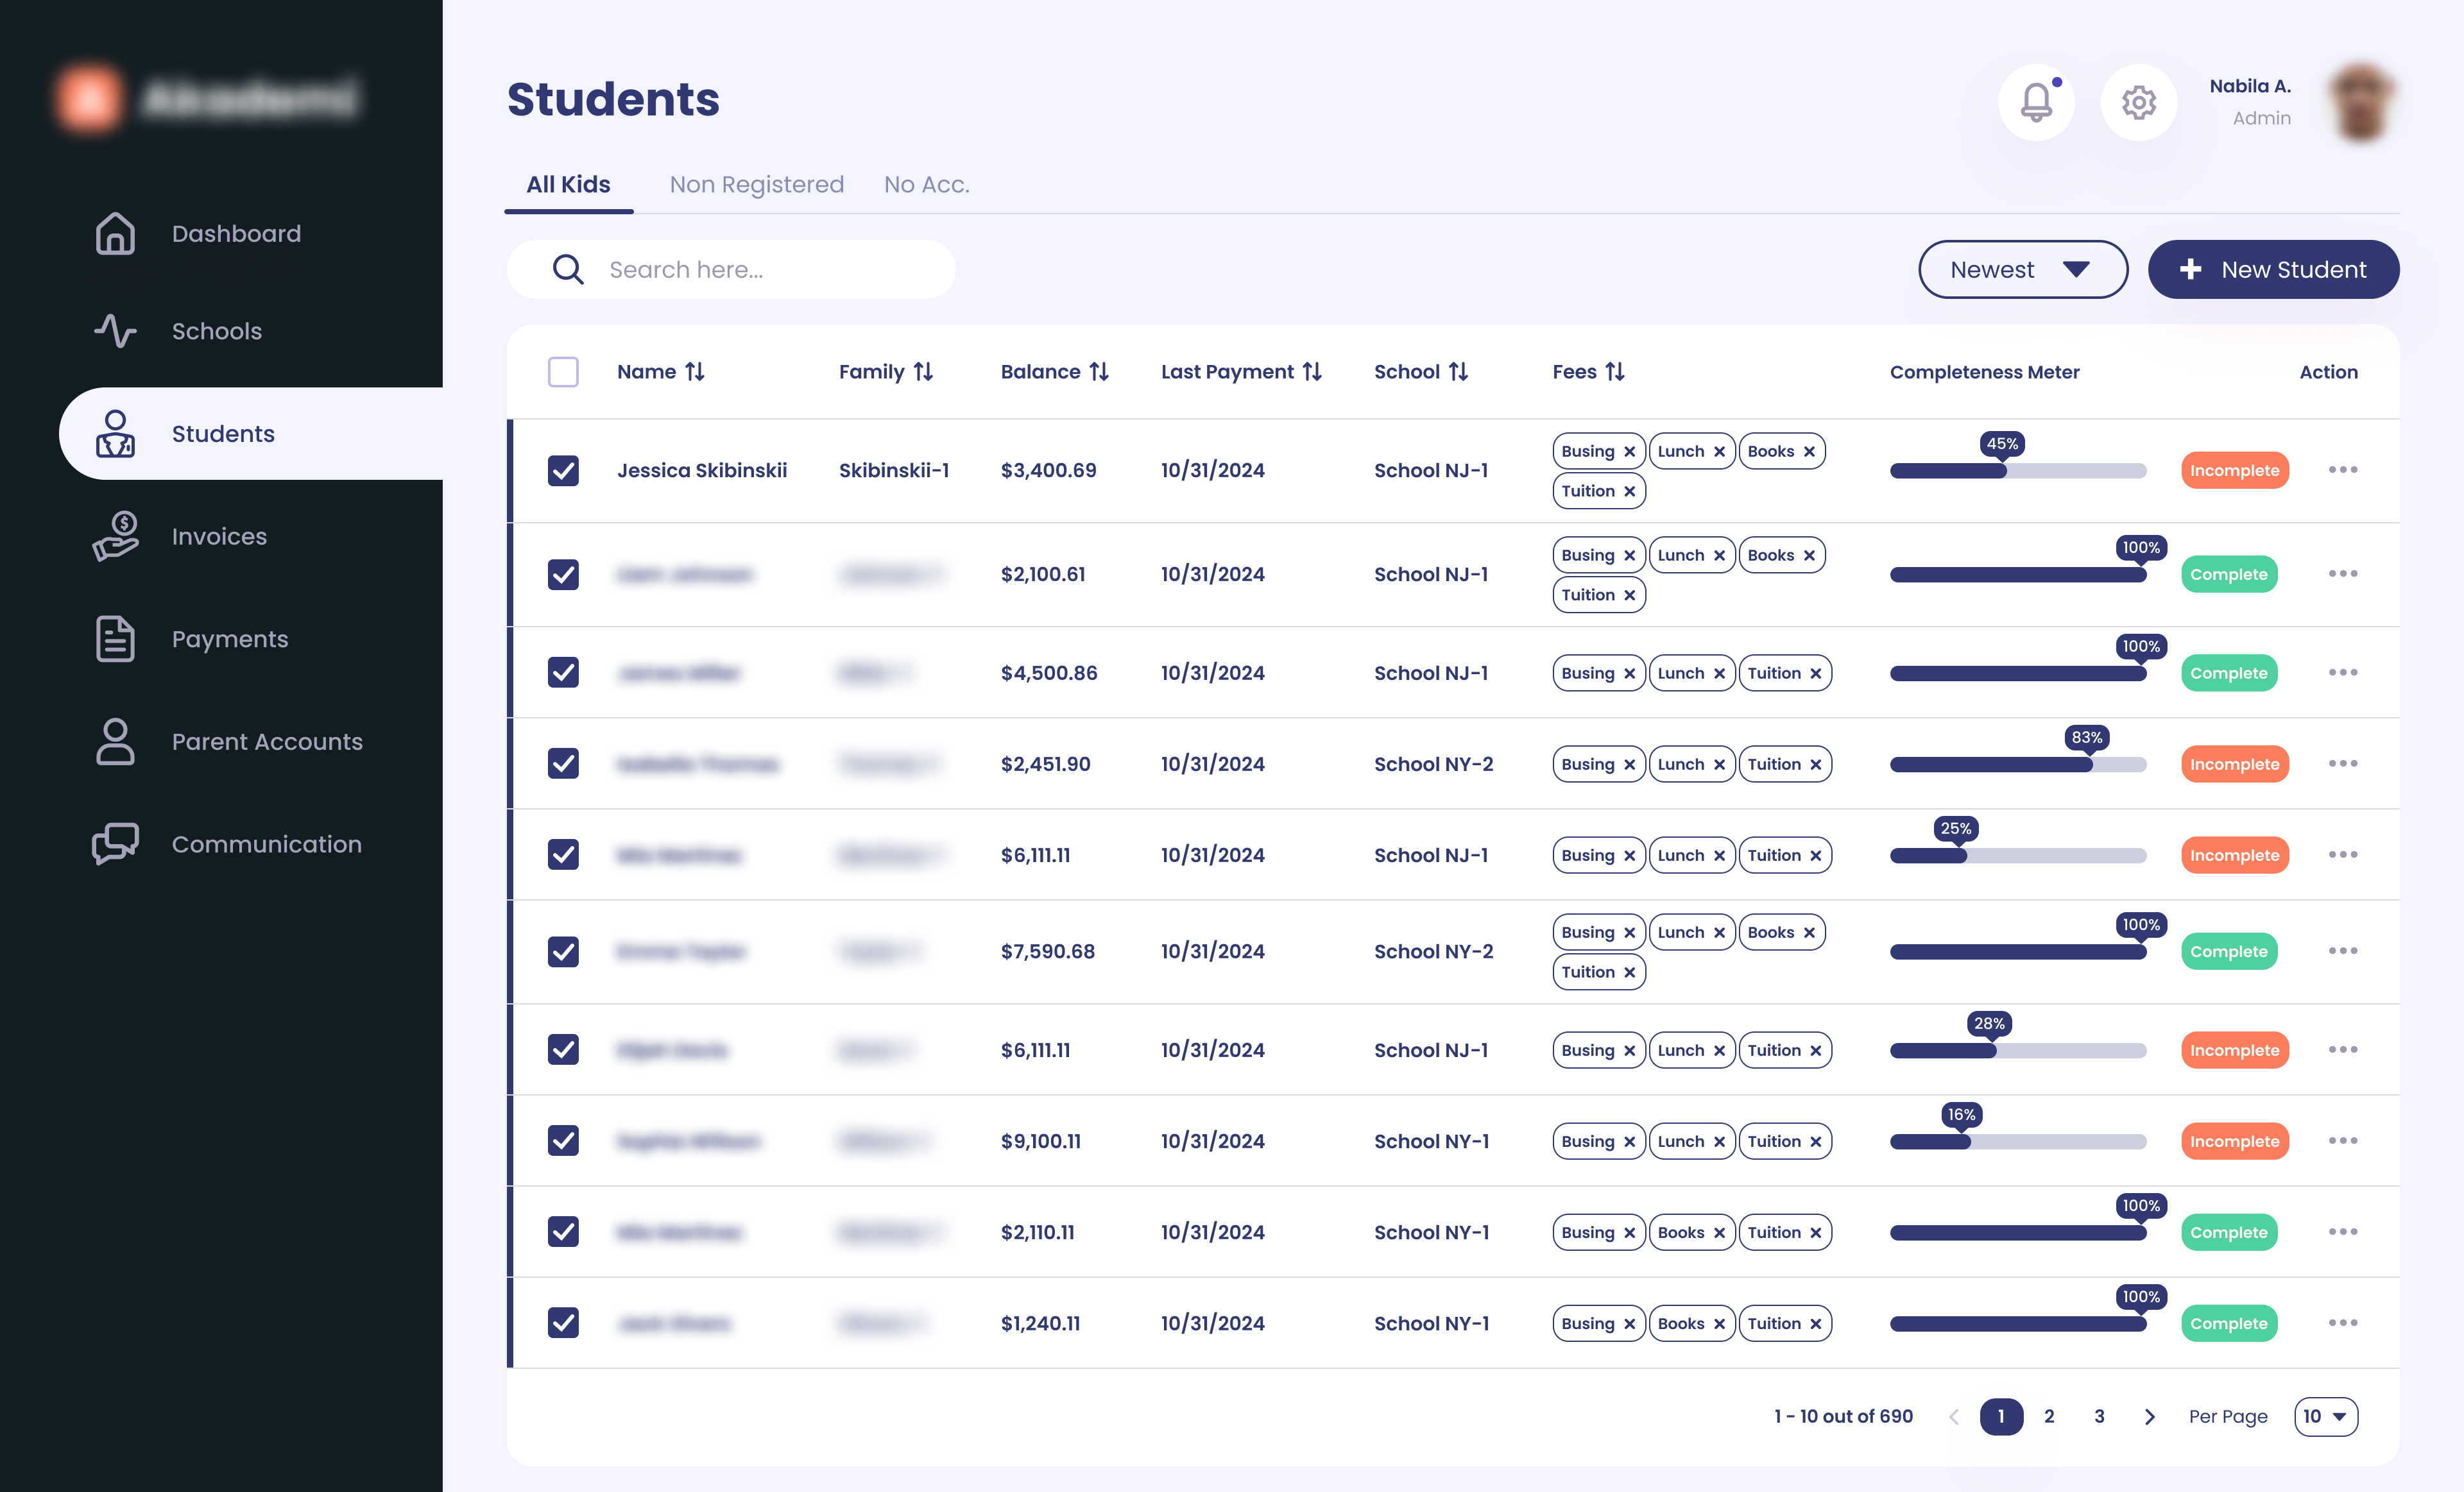2464x1492 pixels.
Task: Open action menu for Jessica Skibinskii row
Action: click(2343, 470)
